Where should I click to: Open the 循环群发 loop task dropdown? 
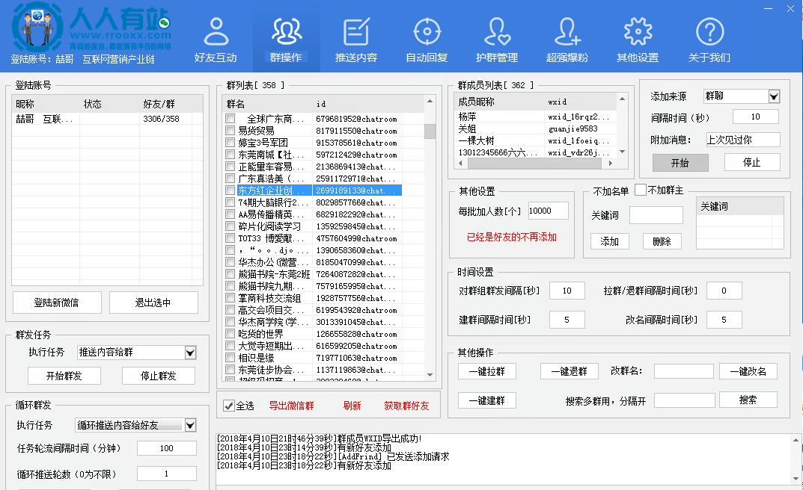click(x=190, y=424)
